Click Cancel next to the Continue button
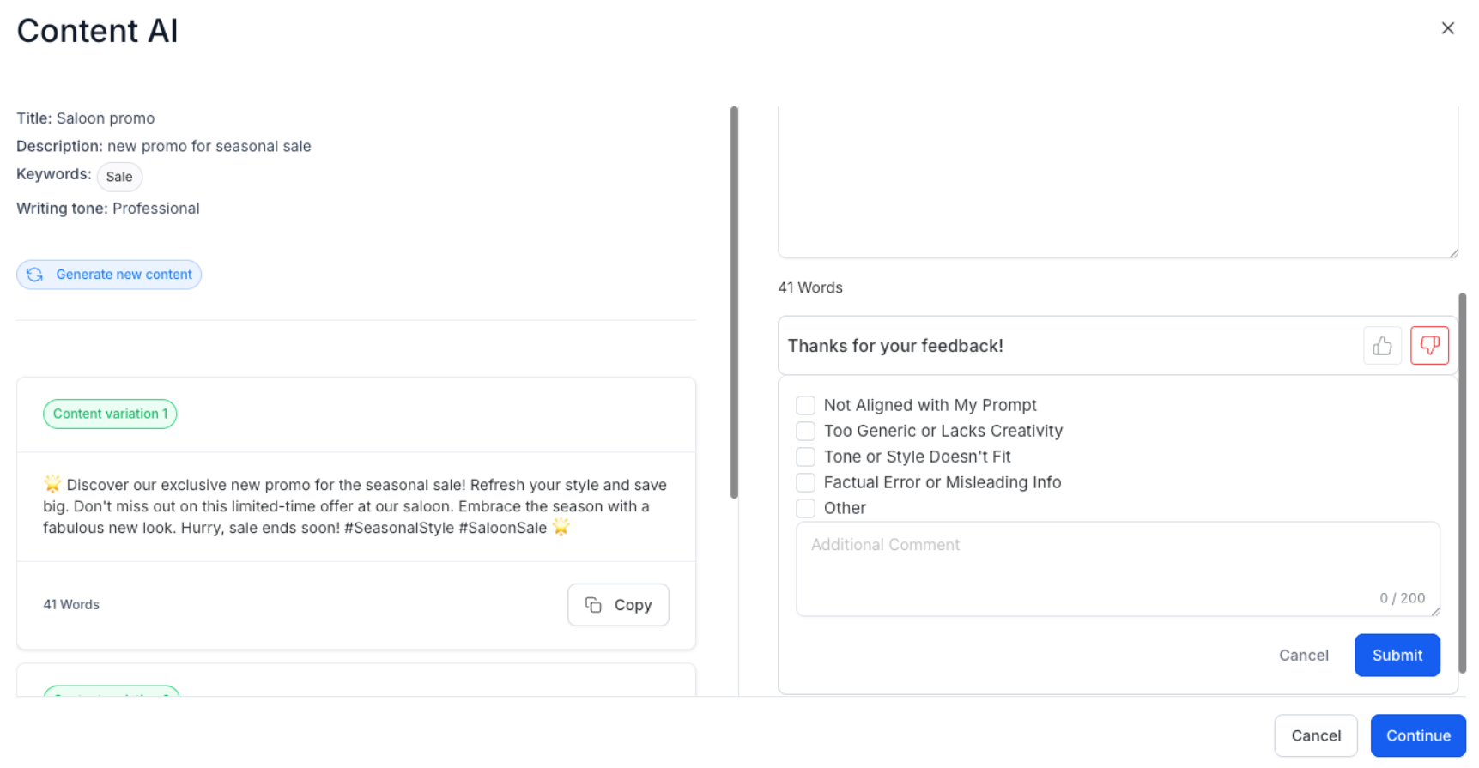This screenshot has height=768, width=1479. (x=1315, y=736)
